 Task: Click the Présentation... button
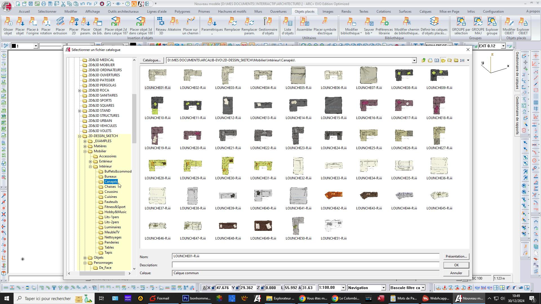[x=456, y=256]
